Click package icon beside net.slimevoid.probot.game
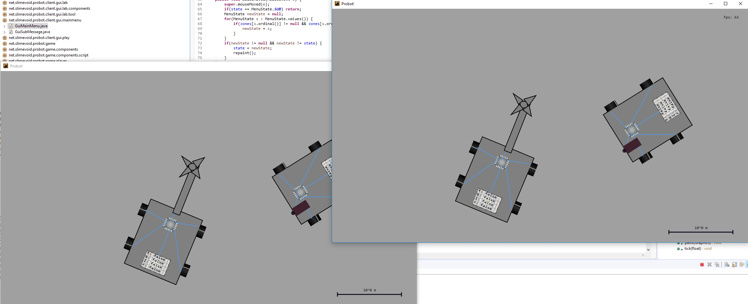 (5, 43)
